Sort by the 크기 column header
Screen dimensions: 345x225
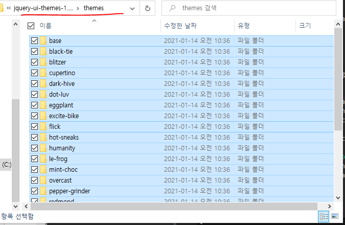click(x=305, y=26)
